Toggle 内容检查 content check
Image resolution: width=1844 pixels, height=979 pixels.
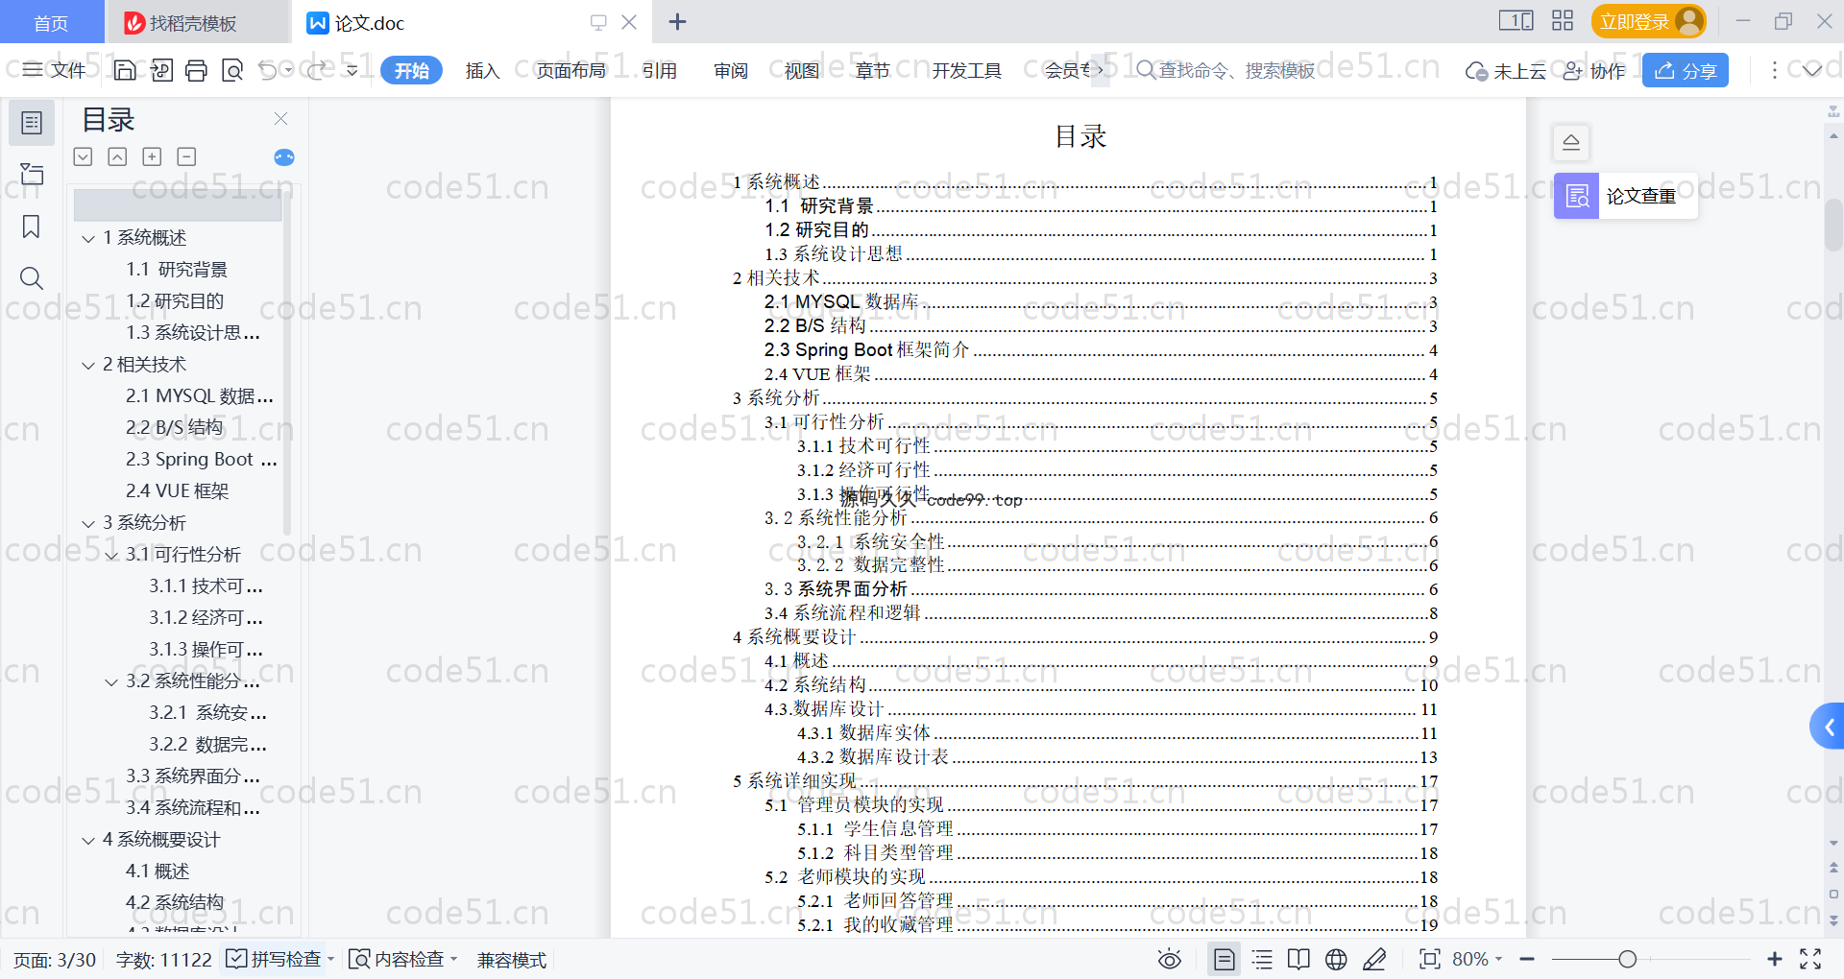click(403, 959)
